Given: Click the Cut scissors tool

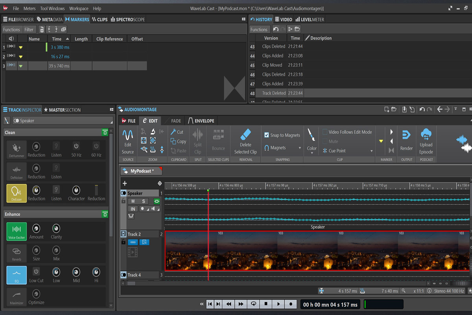Looking at the screenshot, I should [x=177, y=132].
